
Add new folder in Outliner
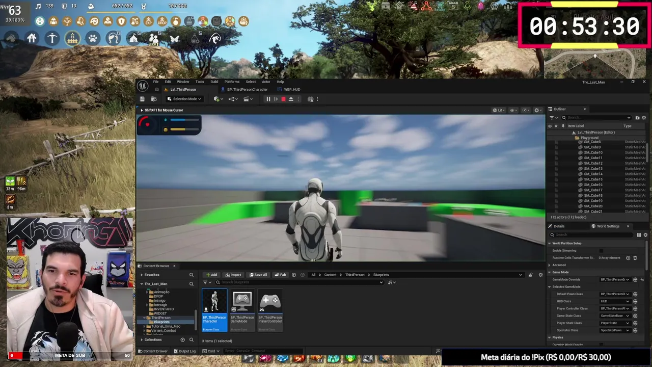click(x=637, y=118)
